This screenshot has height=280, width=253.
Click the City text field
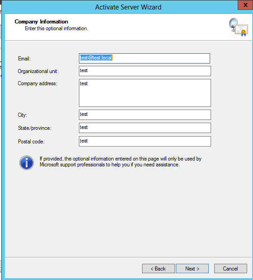click(x=145, y=115)
